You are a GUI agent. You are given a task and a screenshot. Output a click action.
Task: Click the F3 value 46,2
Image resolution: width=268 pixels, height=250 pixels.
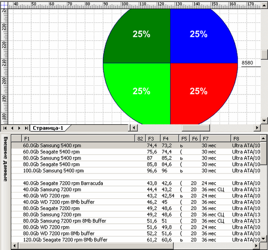(152, 202)
